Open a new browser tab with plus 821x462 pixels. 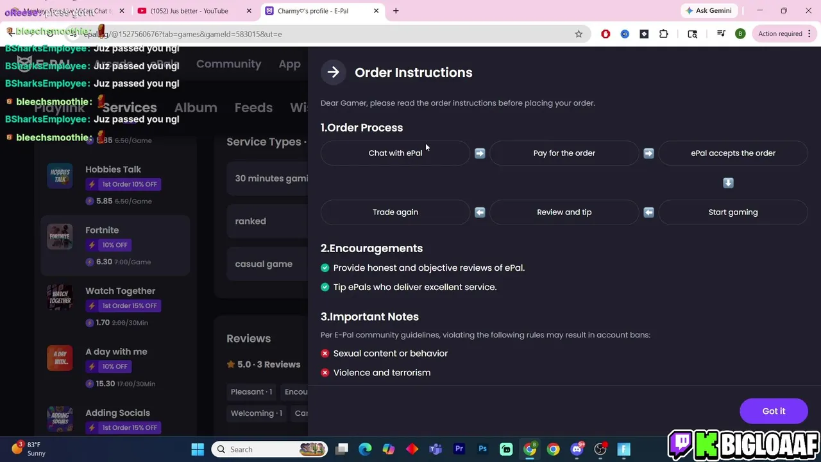tap(396, 11)
